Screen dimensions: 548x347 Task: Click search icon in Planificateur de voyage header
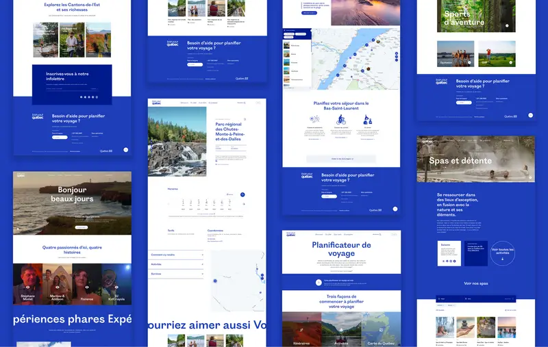tap(380, 234)
